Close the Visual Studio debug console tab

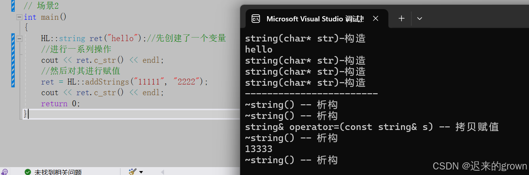pos(376,19)
